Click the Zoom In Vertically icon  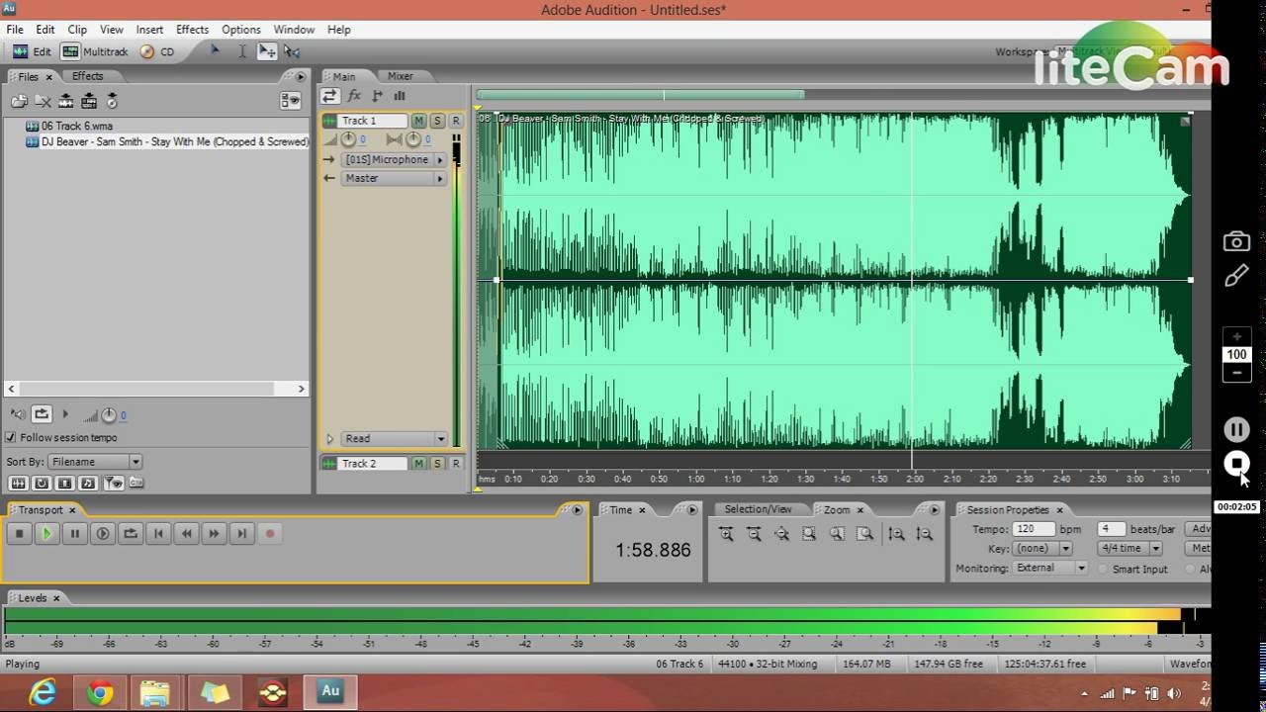point(896,534)
